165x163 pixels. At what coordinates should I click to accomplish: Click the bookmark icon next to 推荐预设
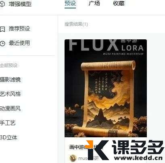coord(2,29)
